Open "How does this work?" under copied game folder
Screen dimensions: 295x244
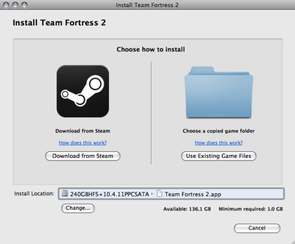tap(219, 143)
